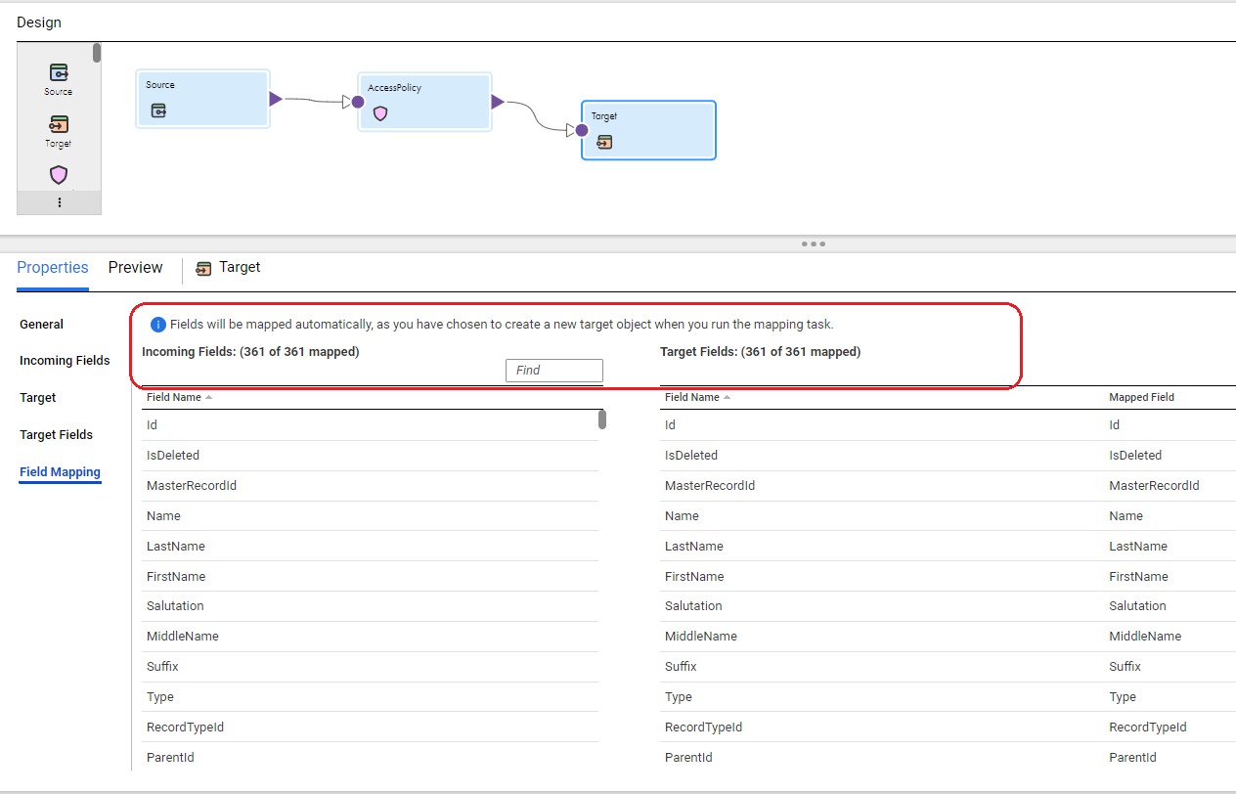Select the Source transformation in palette
Screen dimensions: 1236x794
(59, 79)
